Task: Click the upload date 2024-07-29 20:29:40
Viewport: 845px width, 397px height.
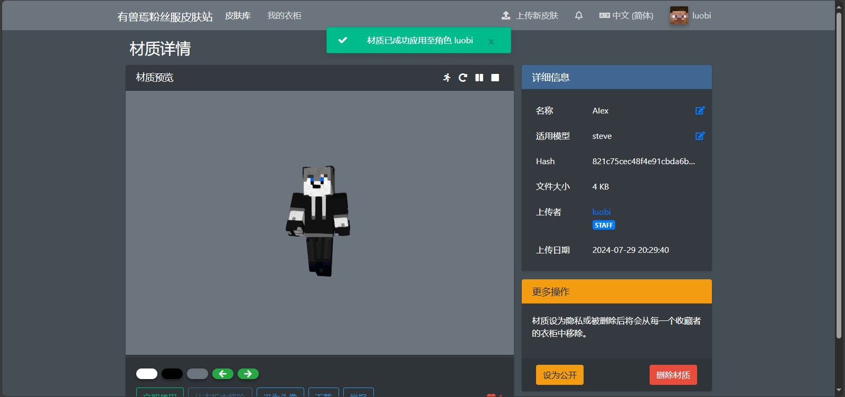Action: pyautogui.click(x=631, y=250)
